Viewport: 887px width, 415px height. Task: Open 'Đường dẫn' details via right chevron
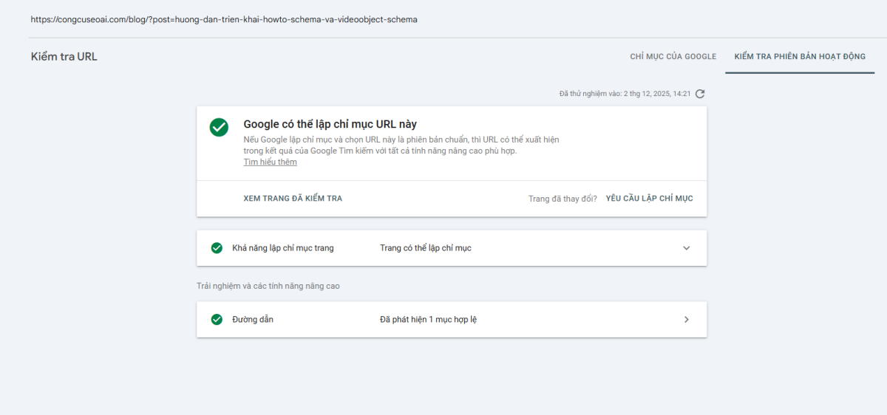click(x=686, y=320)
